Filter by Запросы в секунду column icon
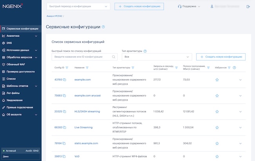The image size is (255, 161). click(x=177, y=68)
